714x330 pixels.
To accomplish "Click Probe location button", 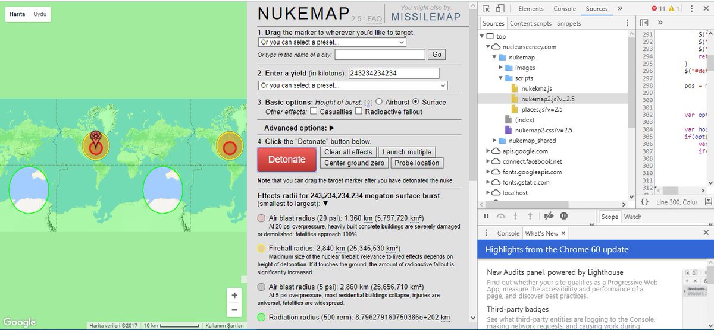I will 416,163.
